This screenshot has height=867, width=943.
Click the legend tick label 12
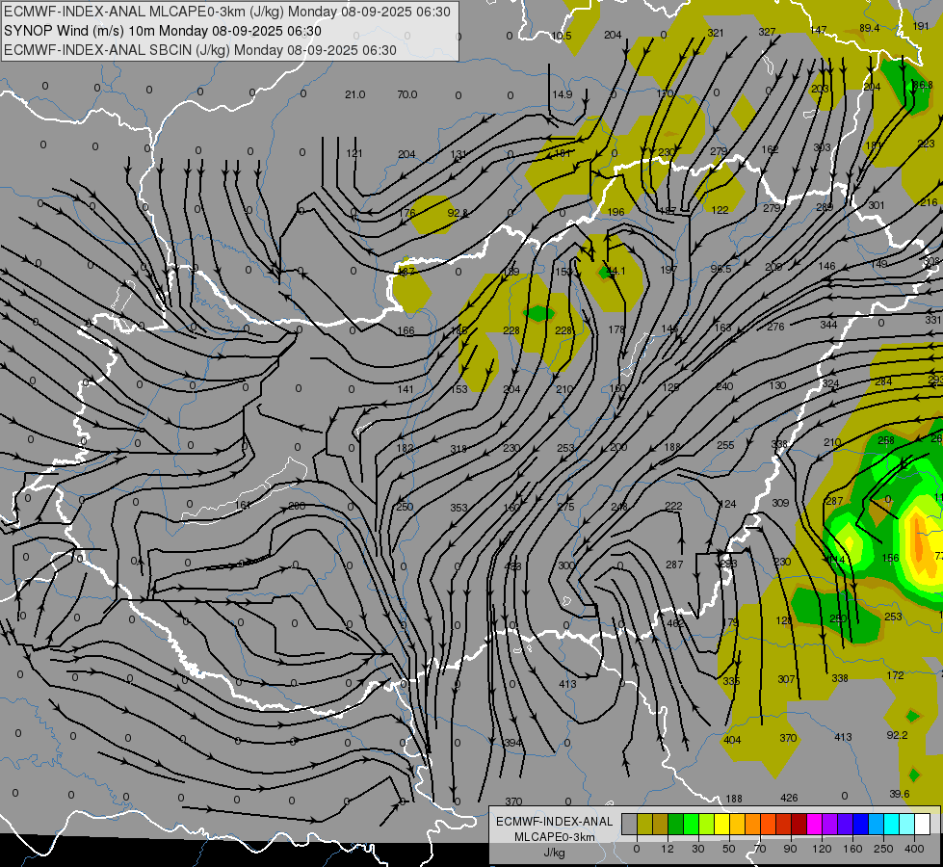(667, 849)
